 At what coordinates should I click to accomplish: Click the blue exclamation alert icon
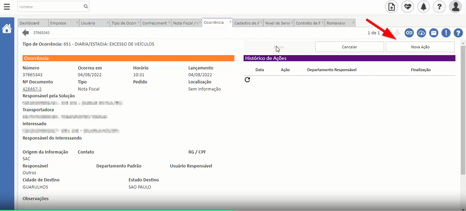tap(446, 33)
